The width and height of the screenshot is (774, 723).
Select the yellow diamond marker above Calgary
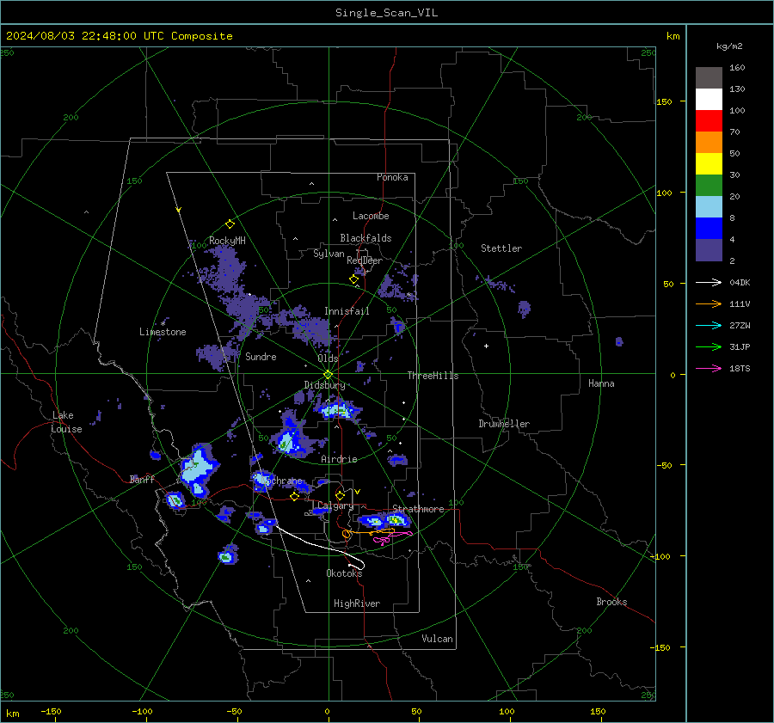point(340,495)
